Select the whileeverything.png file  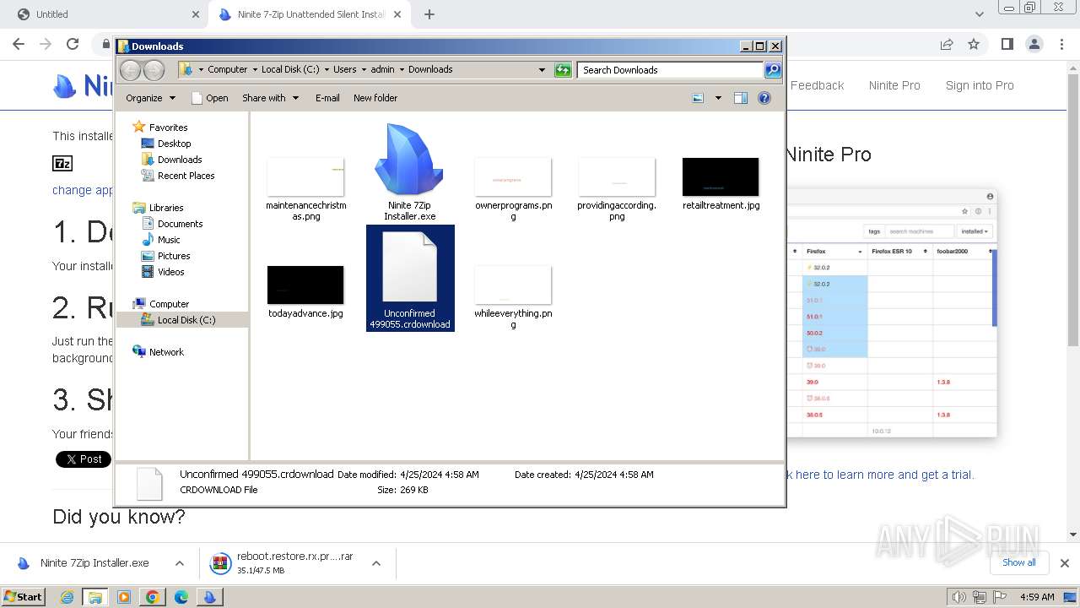pyautogui.click(x=513, y=297)
